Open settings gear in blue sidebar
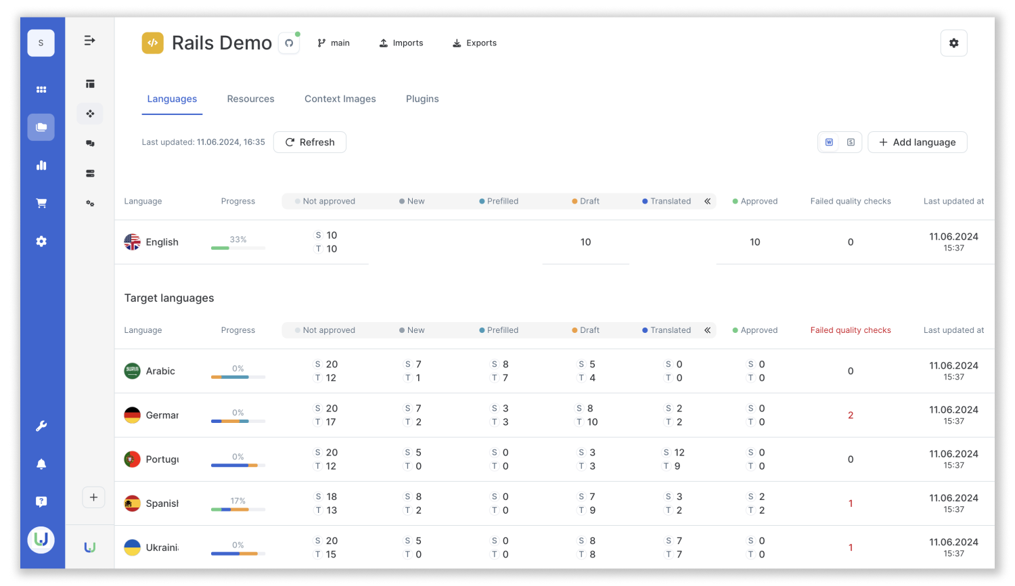The image size is (1015, 586). pos(41,242)
